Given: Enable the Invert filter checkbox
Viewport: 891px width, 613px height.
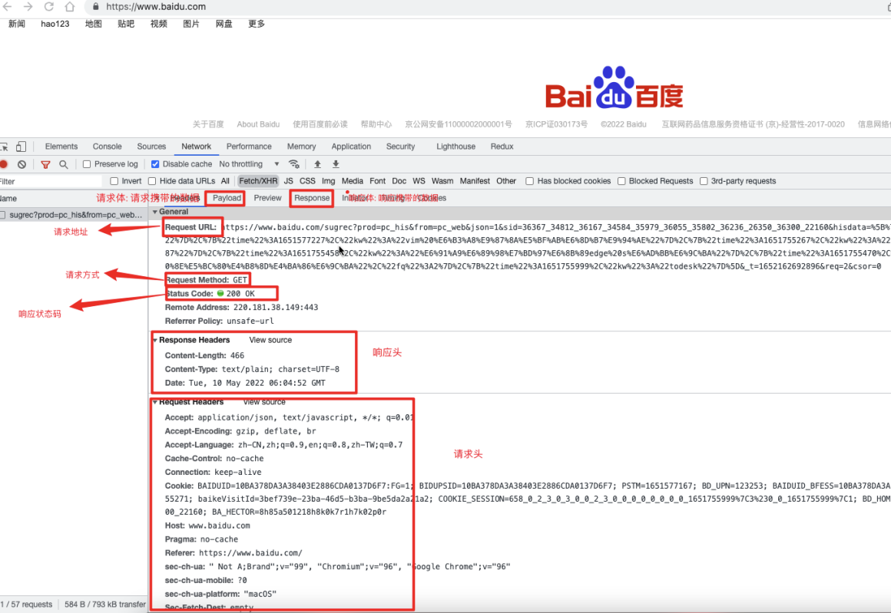Looking at the screenshot, I should point(114,181).
